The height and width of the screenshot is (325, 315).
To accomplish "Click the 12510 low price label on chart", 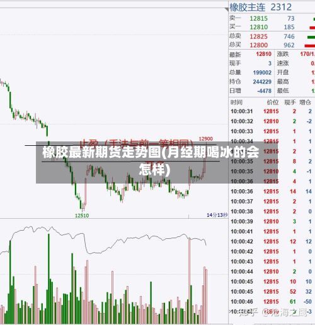I will click(x=82, y=216).
